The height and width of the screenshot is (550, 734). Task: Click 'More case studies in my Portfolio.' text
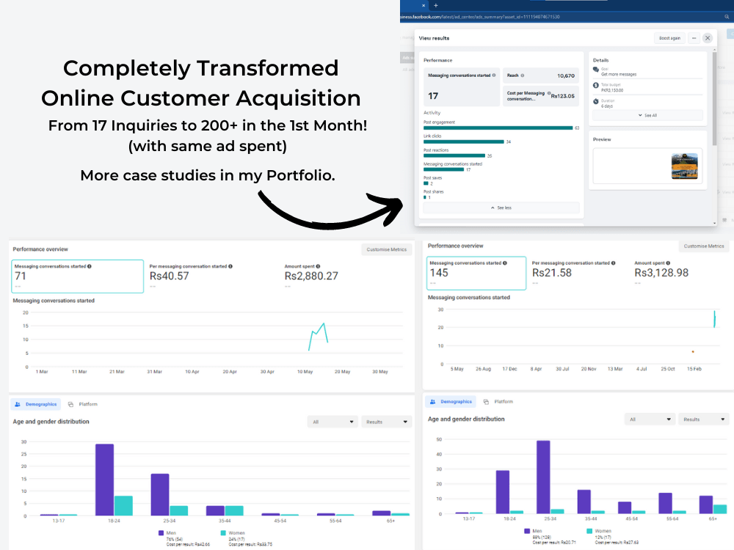208,175
